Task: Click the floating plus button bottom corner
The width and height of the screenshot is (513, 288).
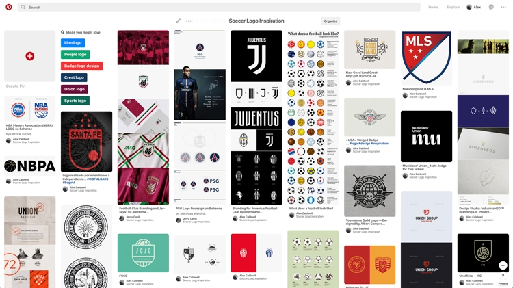Action: [503, 265]
